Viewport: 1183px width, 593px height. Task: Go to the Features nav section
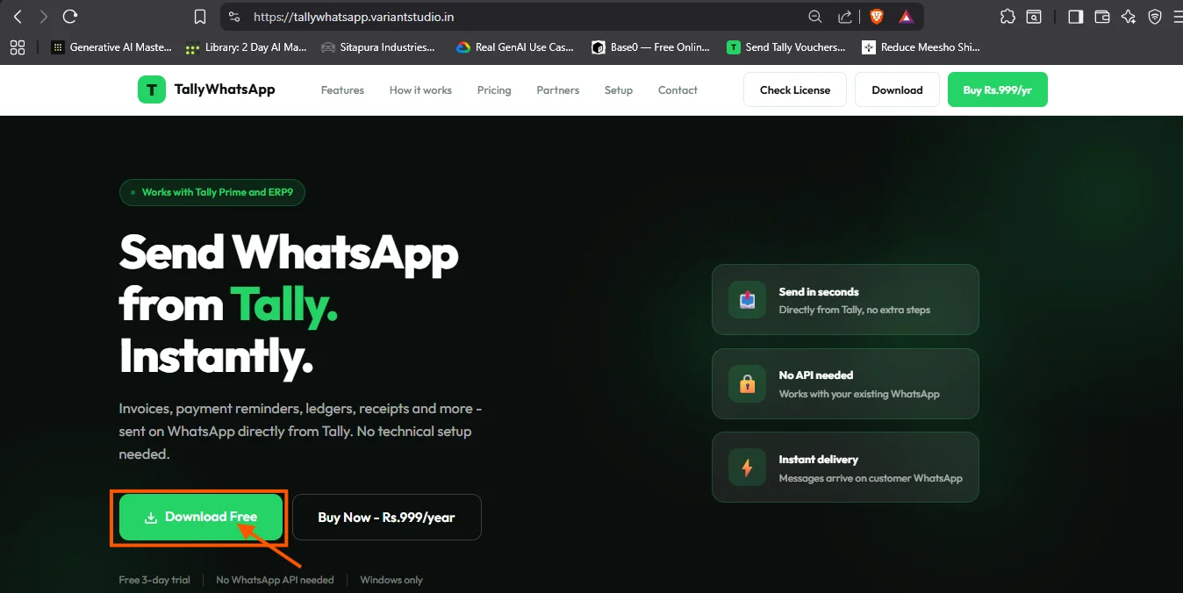pyautogui.click(x=342, y=90)
